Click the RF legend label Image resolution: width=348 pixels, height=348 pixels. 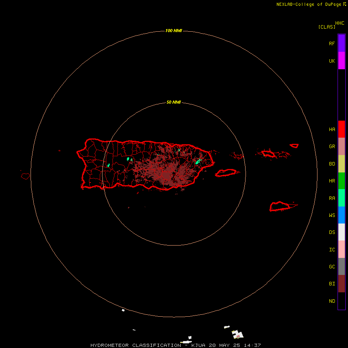click(332, 43)
